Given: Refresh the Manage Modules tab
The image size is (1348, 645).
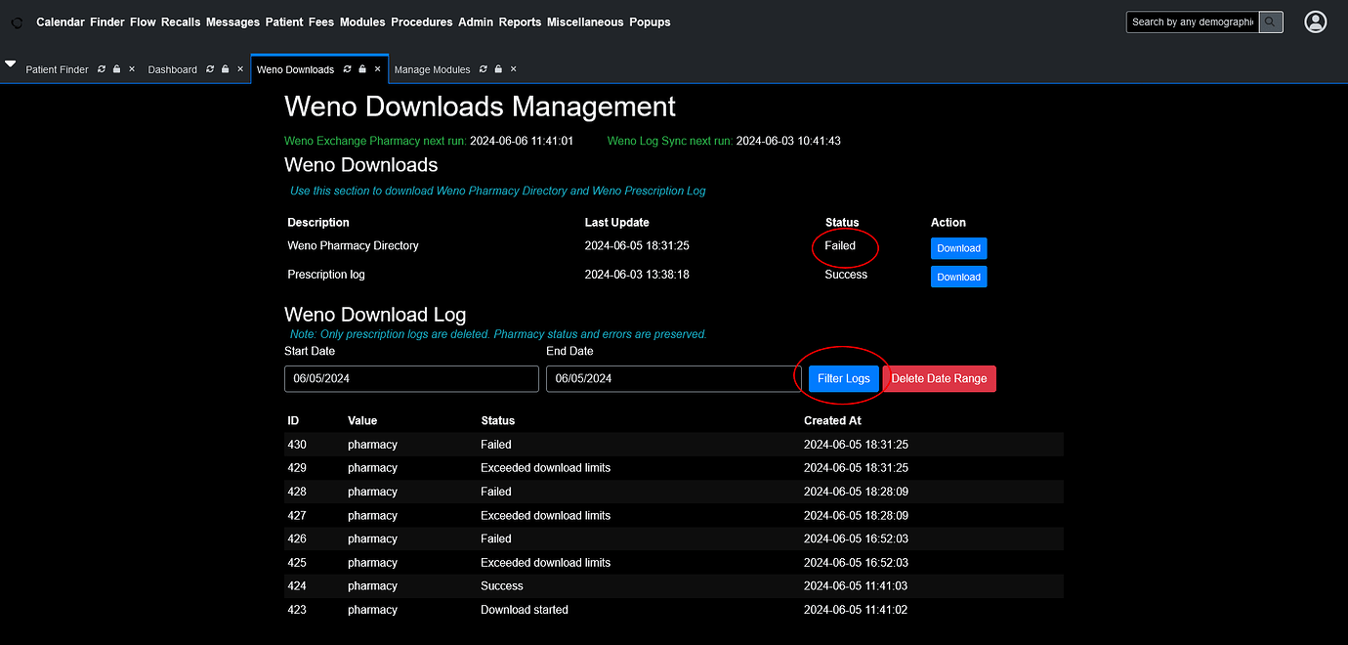Looking at the screenshot, I should 483,69.
